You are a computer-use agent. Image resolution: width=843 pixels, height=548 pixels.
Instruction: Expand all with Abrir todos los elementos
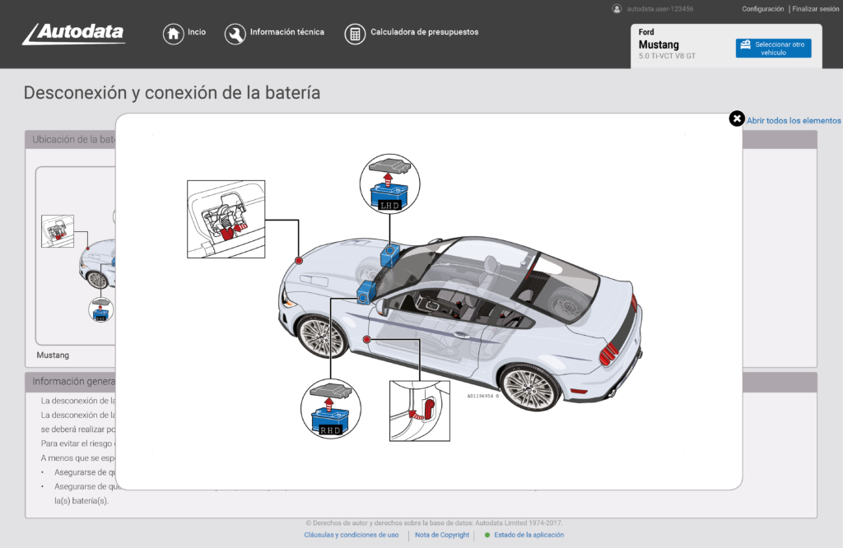pos(794,121)
